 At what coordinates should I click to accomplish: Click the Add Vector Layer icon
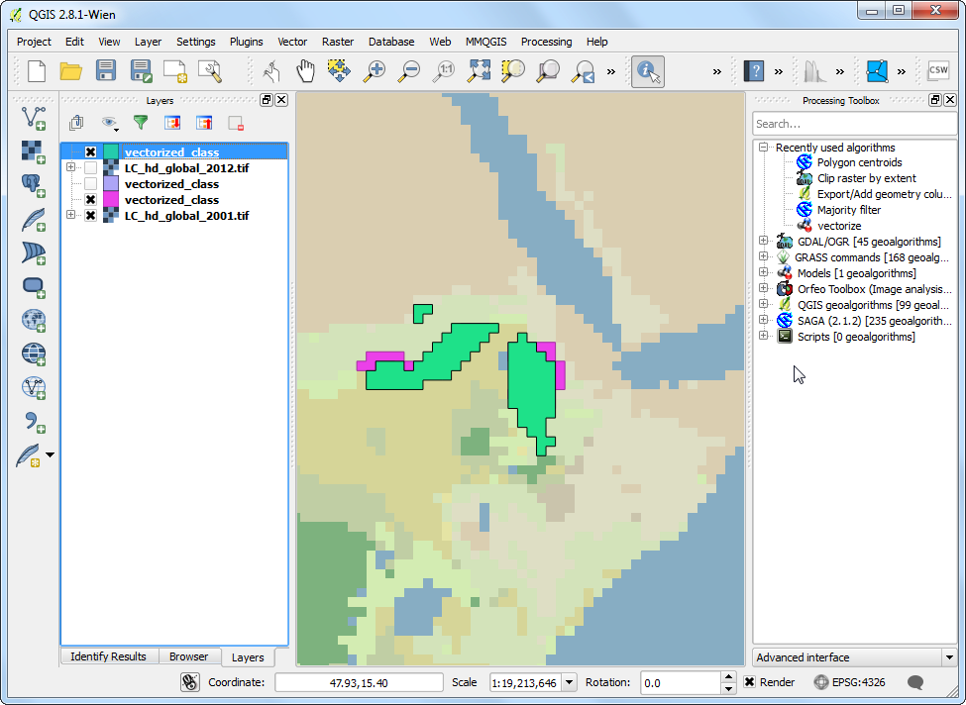[x=34, y=118]
